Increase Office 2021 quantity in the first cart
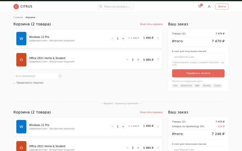This screenshot has width=242, height=151. coord(138,60)
